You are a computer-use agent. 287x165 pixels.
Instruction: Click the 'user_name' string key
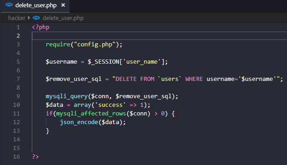tap(142, 62)
